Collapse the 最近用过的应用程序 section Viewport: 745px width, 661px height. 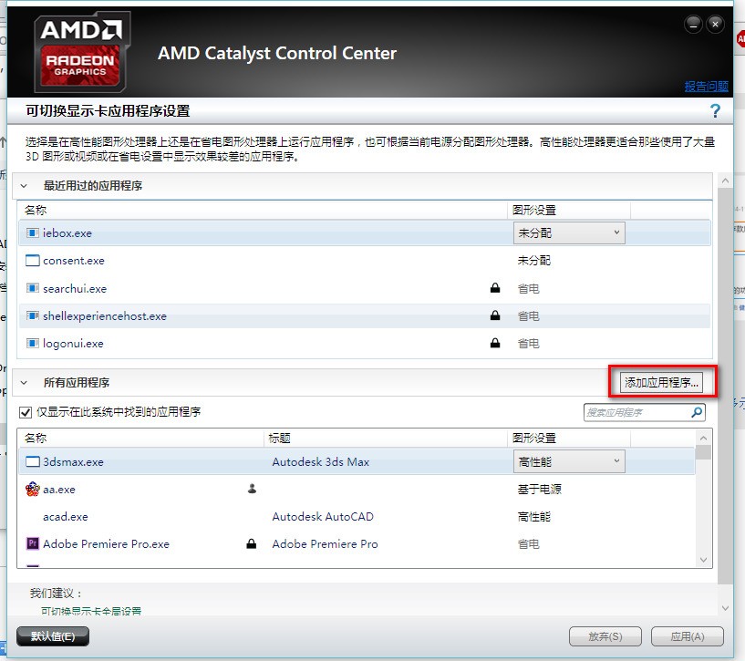(x=24, y=186)
